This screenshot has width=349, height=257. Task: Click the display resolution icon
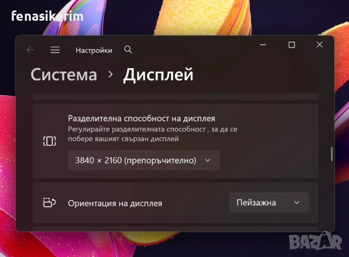pos(50,141)
